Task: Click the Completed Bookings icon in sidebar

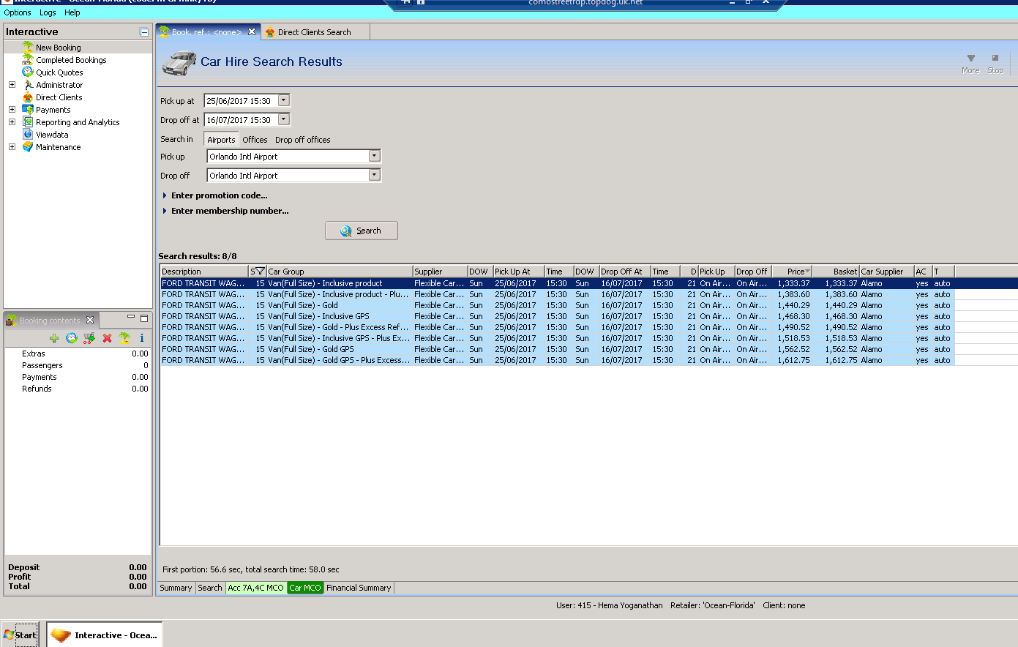Action: coord(28,59)
